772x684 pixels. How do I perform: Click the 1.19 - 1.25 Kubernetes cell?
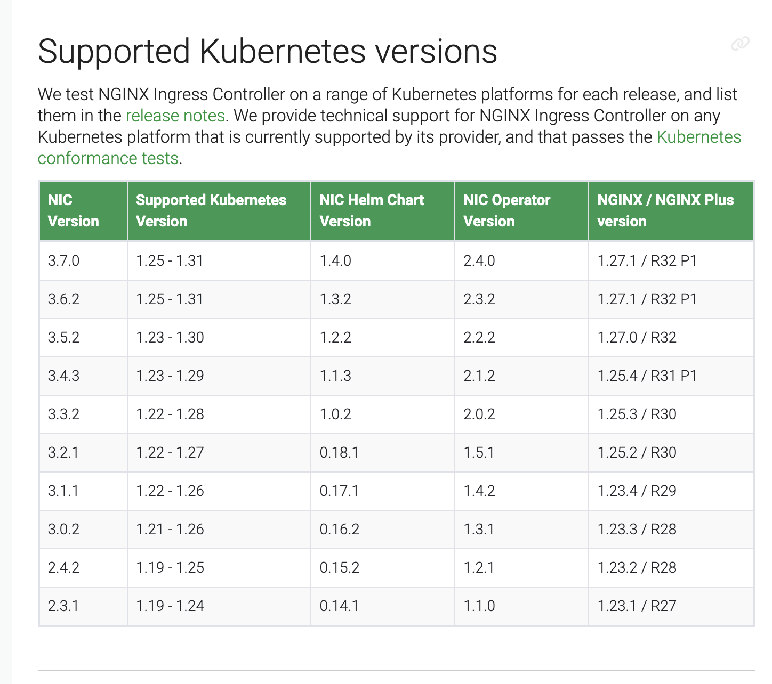(x=219, y=568)
